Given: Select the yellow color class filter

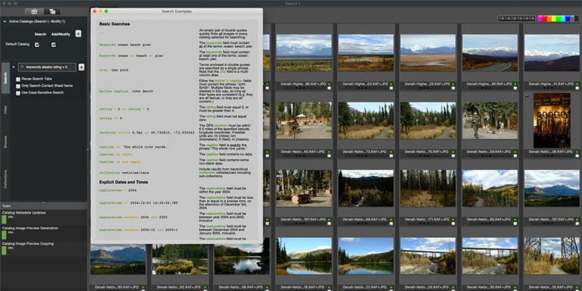Looking at the screenshot, I should (x=555, y=18).
